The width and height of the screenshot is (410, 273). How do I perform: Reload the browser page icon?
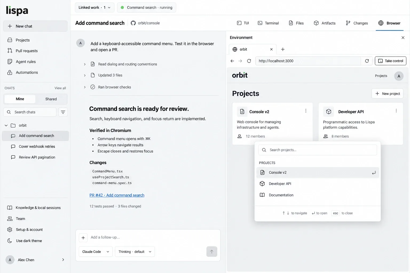coord(249,61)
